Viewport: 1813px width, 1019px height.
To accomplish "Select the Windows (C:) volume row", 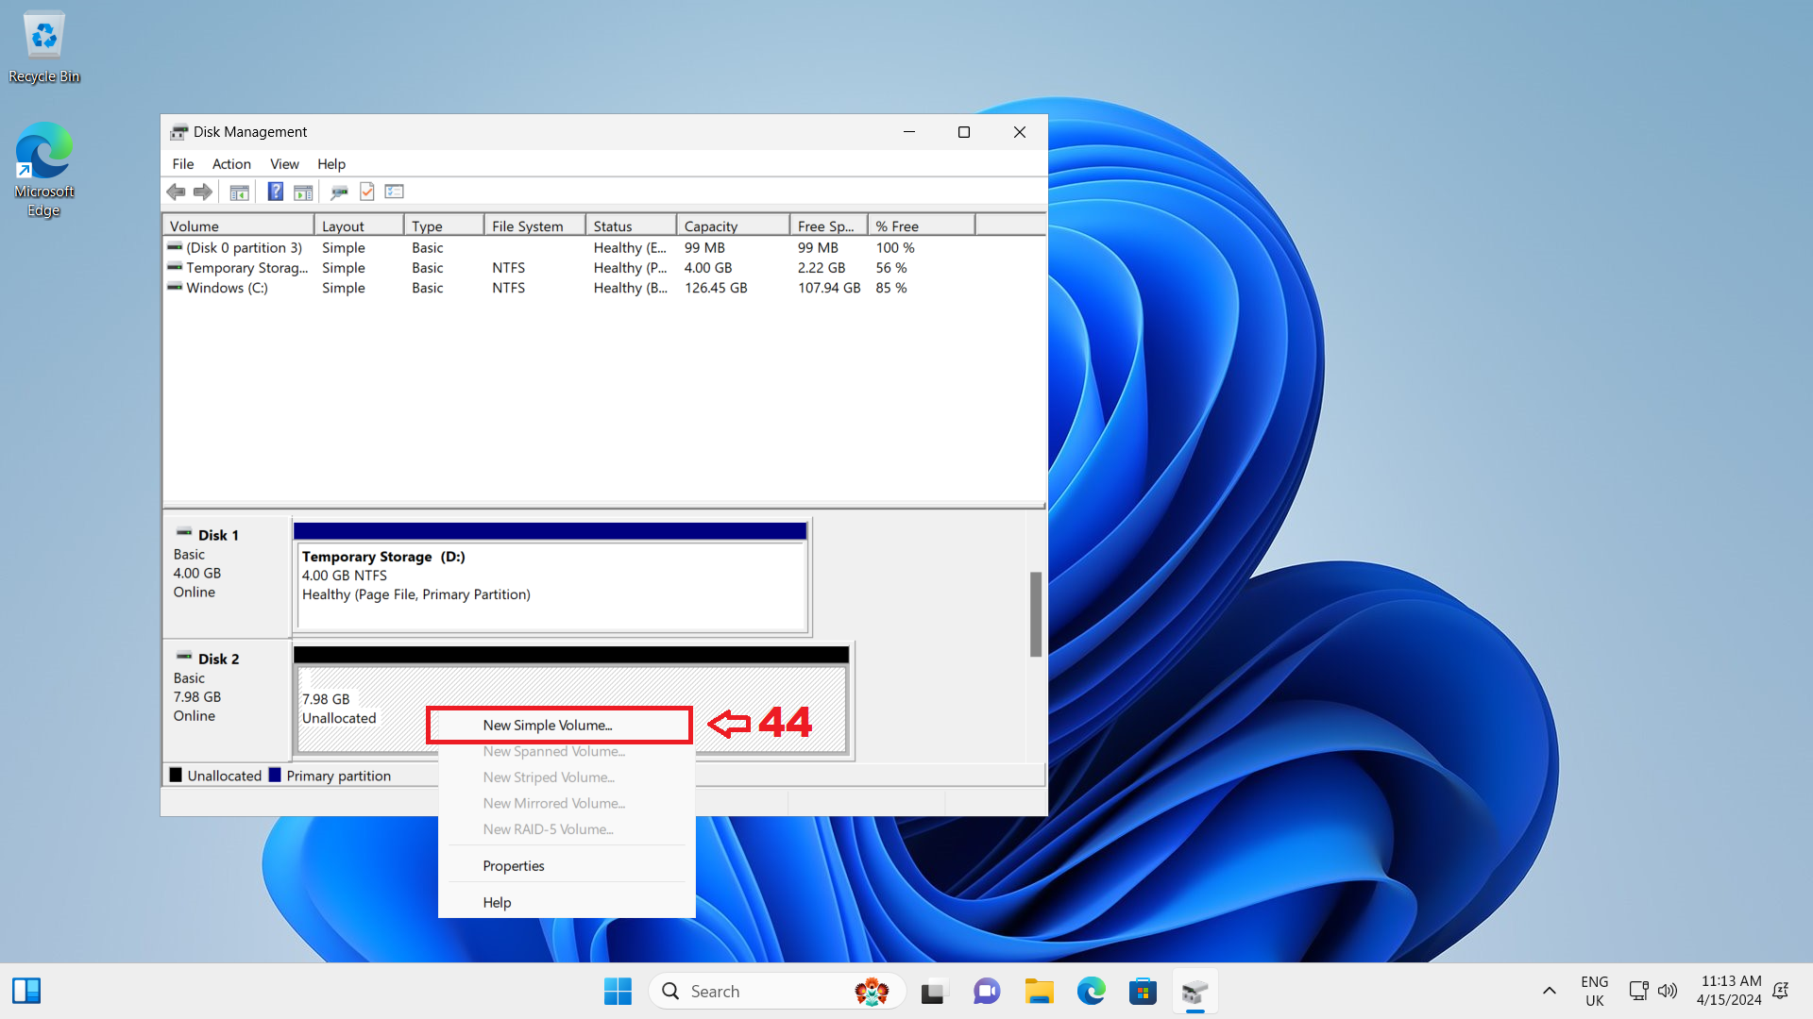I will tap(227, 288).
